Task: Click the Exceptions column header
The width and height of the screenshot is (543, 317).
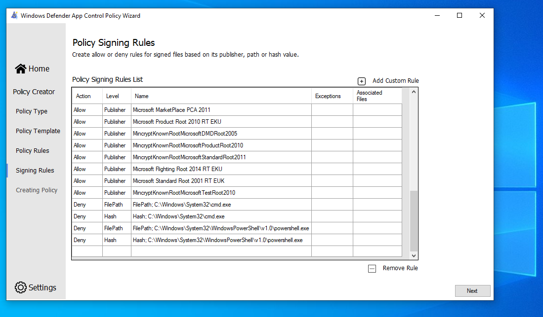Action: coord(332,96)
